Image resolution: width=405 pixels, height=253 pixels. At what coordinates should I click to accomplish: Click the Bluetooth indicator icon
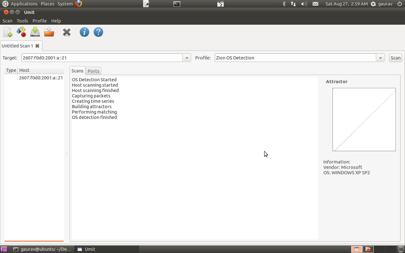284,4
